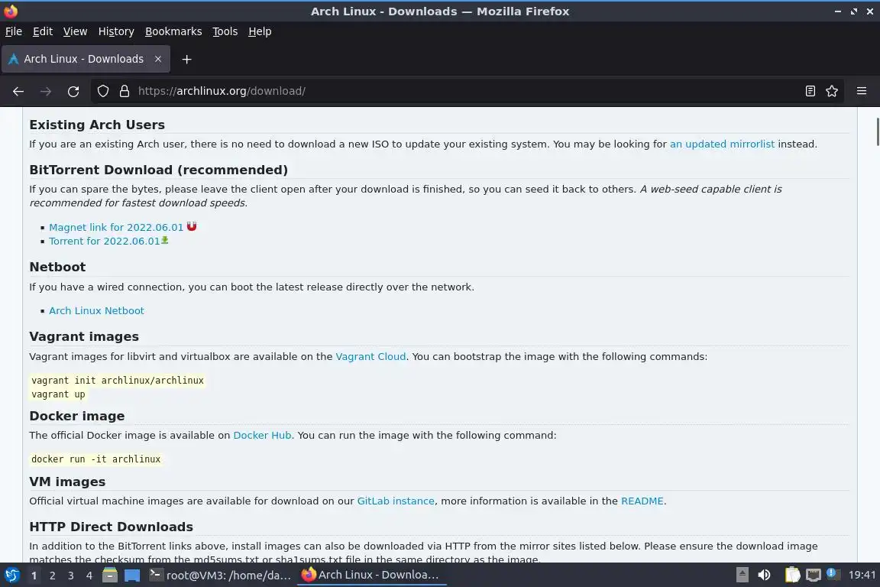880x587 pixels.
Task: Open the LXQt application menu in taskbar
Action: click(x=11, y=576)
